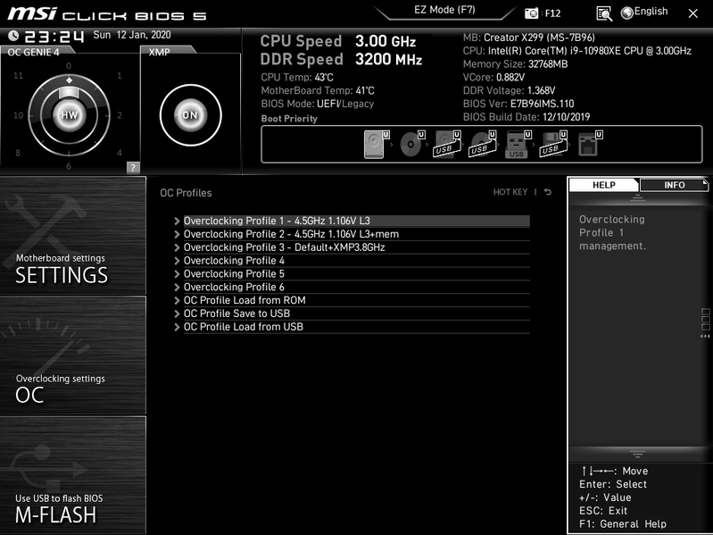Open the Motherboard SETTINGS section
Viewport: 713px width, 535px height.
(73, 236)
